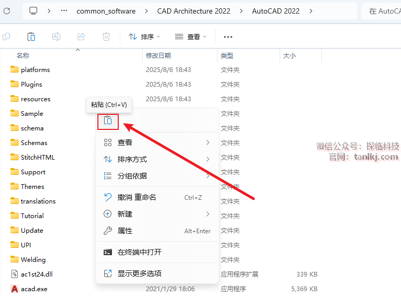Open the toolbar See more ellipsis
The height and width of the screenshot is (299, 401).
click(228, 37)
